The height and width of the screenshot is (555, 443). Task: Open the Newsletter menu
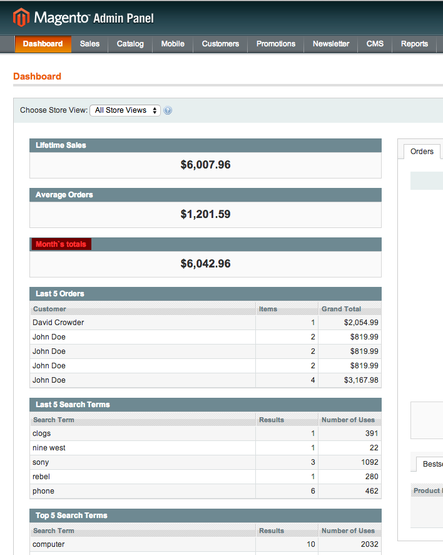(x=331, y=44)
